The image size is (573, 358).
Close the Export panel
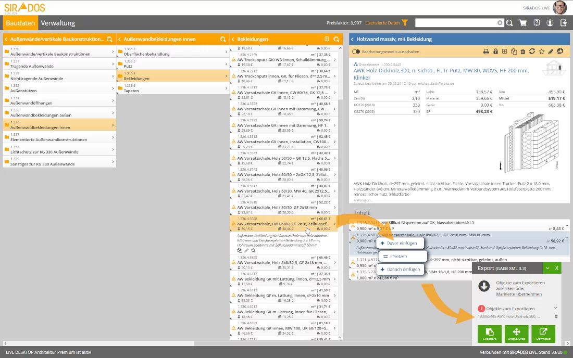557,268
